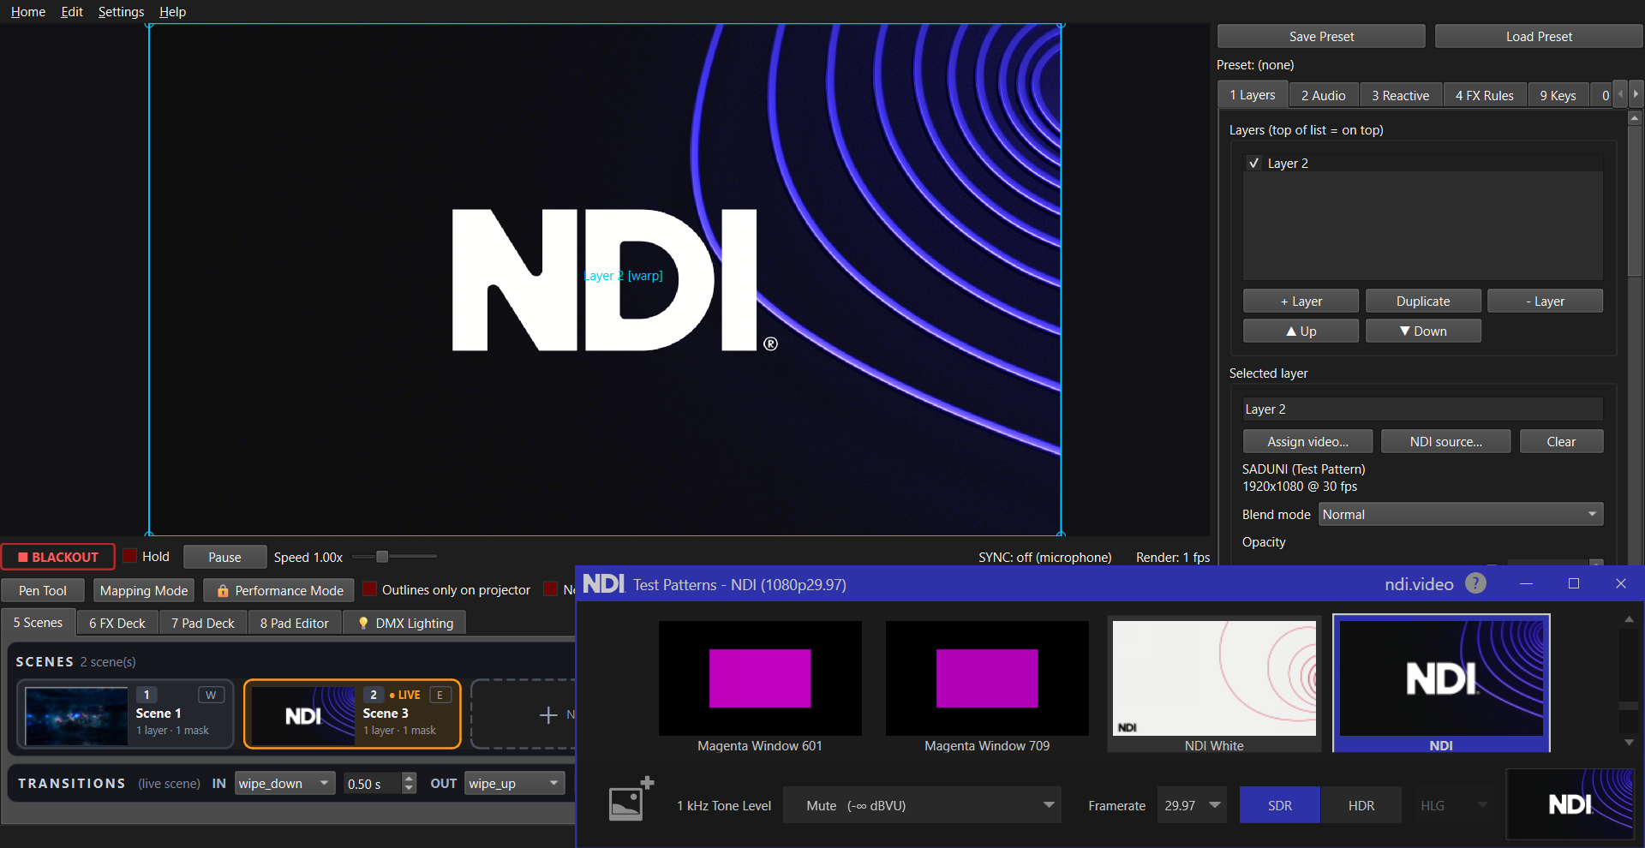Open the Edit menu
This screenshot has height=848, width=1645.
[72, 11]
